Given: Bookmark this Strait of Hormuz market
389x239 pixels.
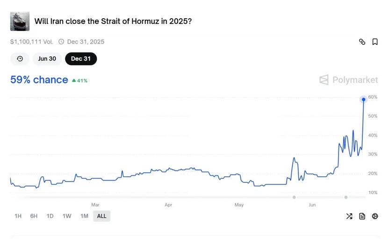Looking at the screenshot, I should (375, 42).
